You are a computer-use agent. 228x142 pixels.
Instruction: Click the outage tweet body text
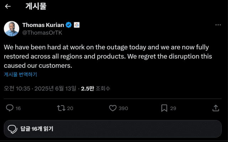(107, 56)
